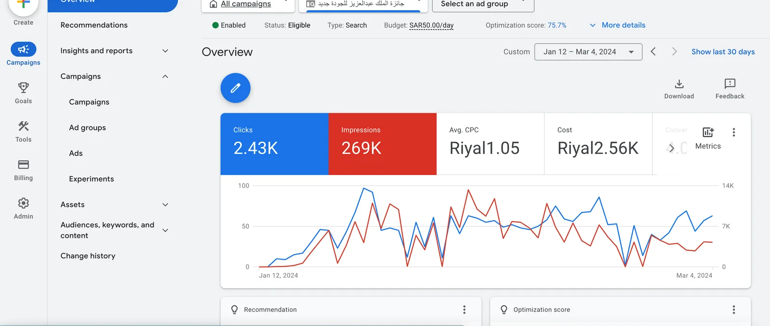Screen dimensions: 770x326
Task: Click the Download icon
Action: point(679,84)
